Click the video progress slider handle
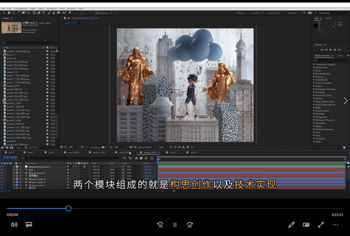350x236 pixels. coord(69,208)
